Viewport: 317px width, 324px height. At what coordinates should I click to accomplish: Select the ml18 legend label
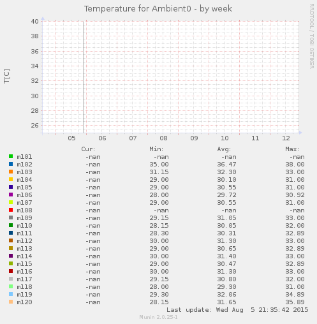tap(24, 287)
